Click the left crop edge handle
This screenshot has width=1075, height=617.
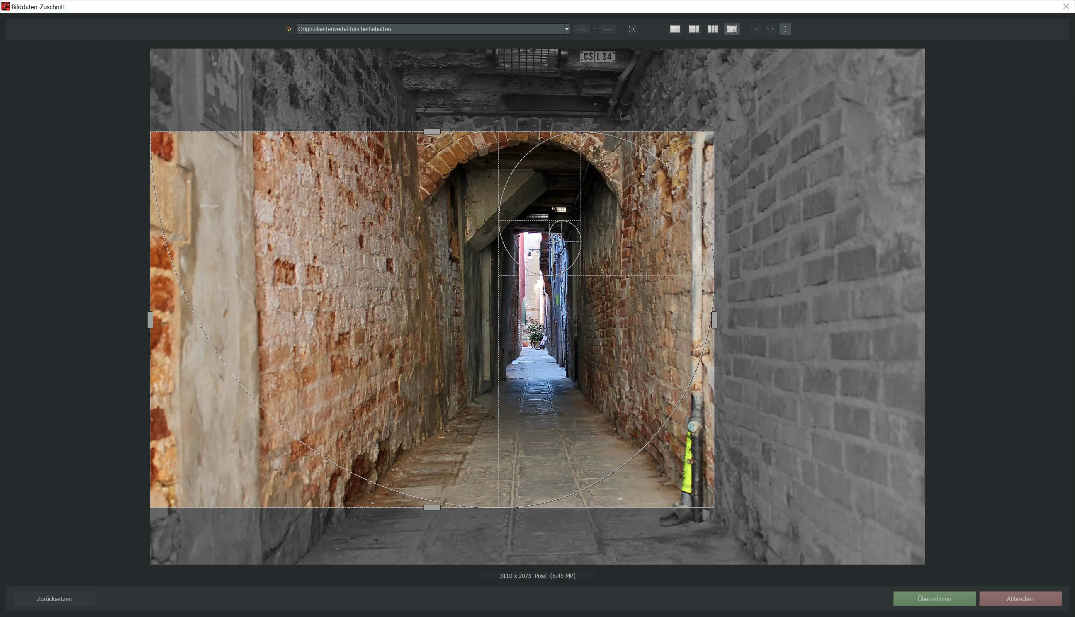click(150, 320)
